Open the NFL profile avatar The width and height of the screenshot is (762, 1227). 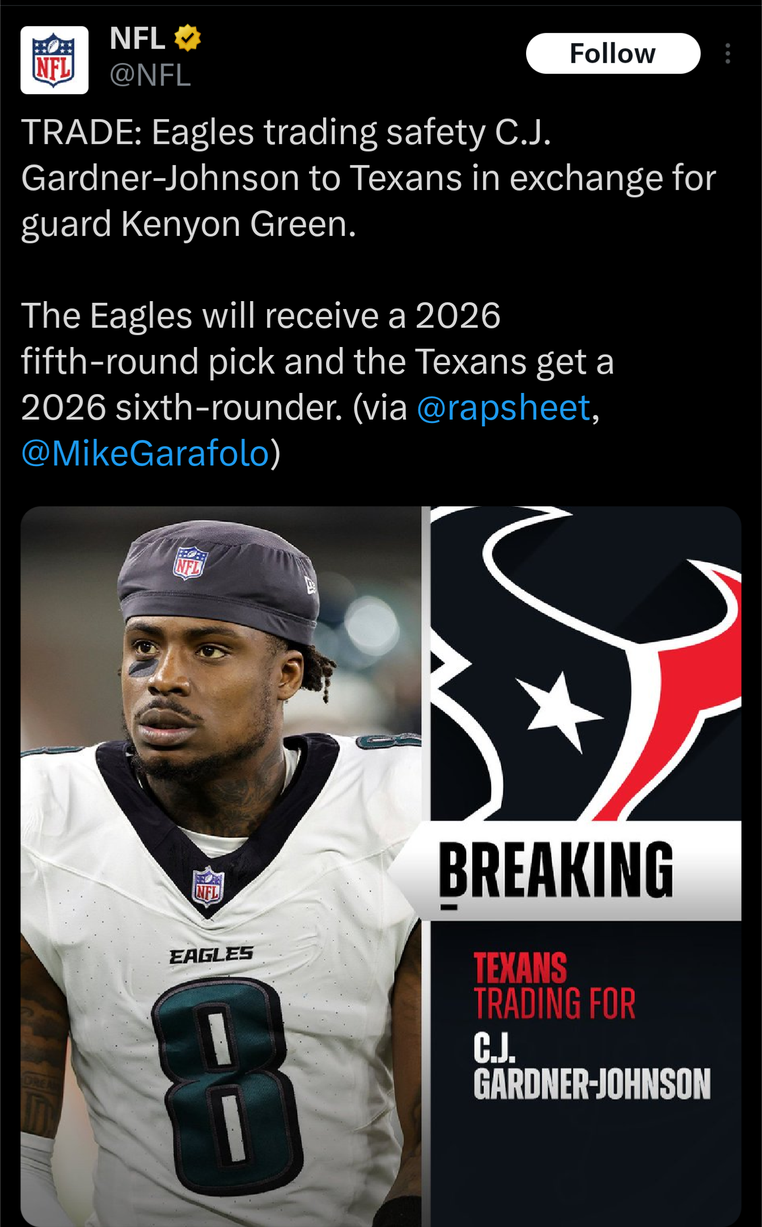click(54, 60)
